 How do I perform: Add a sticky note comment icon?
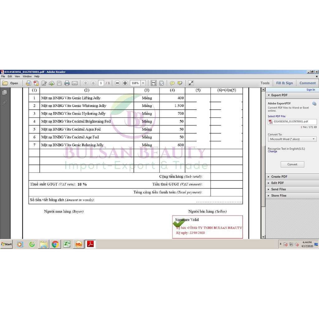172,83
